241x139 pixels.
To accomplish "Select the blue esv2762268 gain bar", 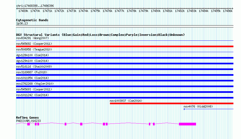I will pyautogui.click(x=125, y=86).
